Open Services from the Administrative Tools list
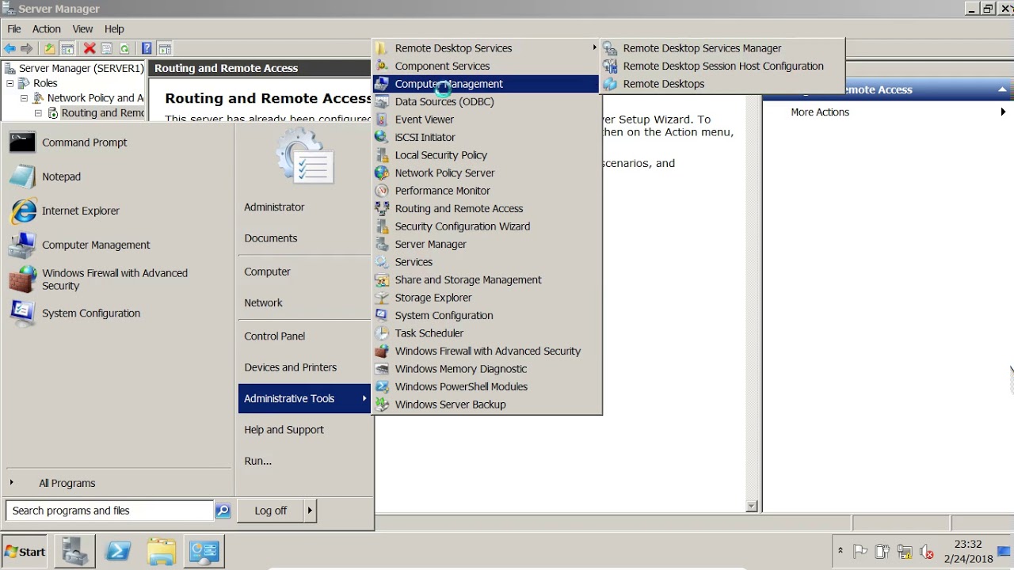The height and width of the screenshot is (570, 1014). pyautogui.click(x=487, y=262)
